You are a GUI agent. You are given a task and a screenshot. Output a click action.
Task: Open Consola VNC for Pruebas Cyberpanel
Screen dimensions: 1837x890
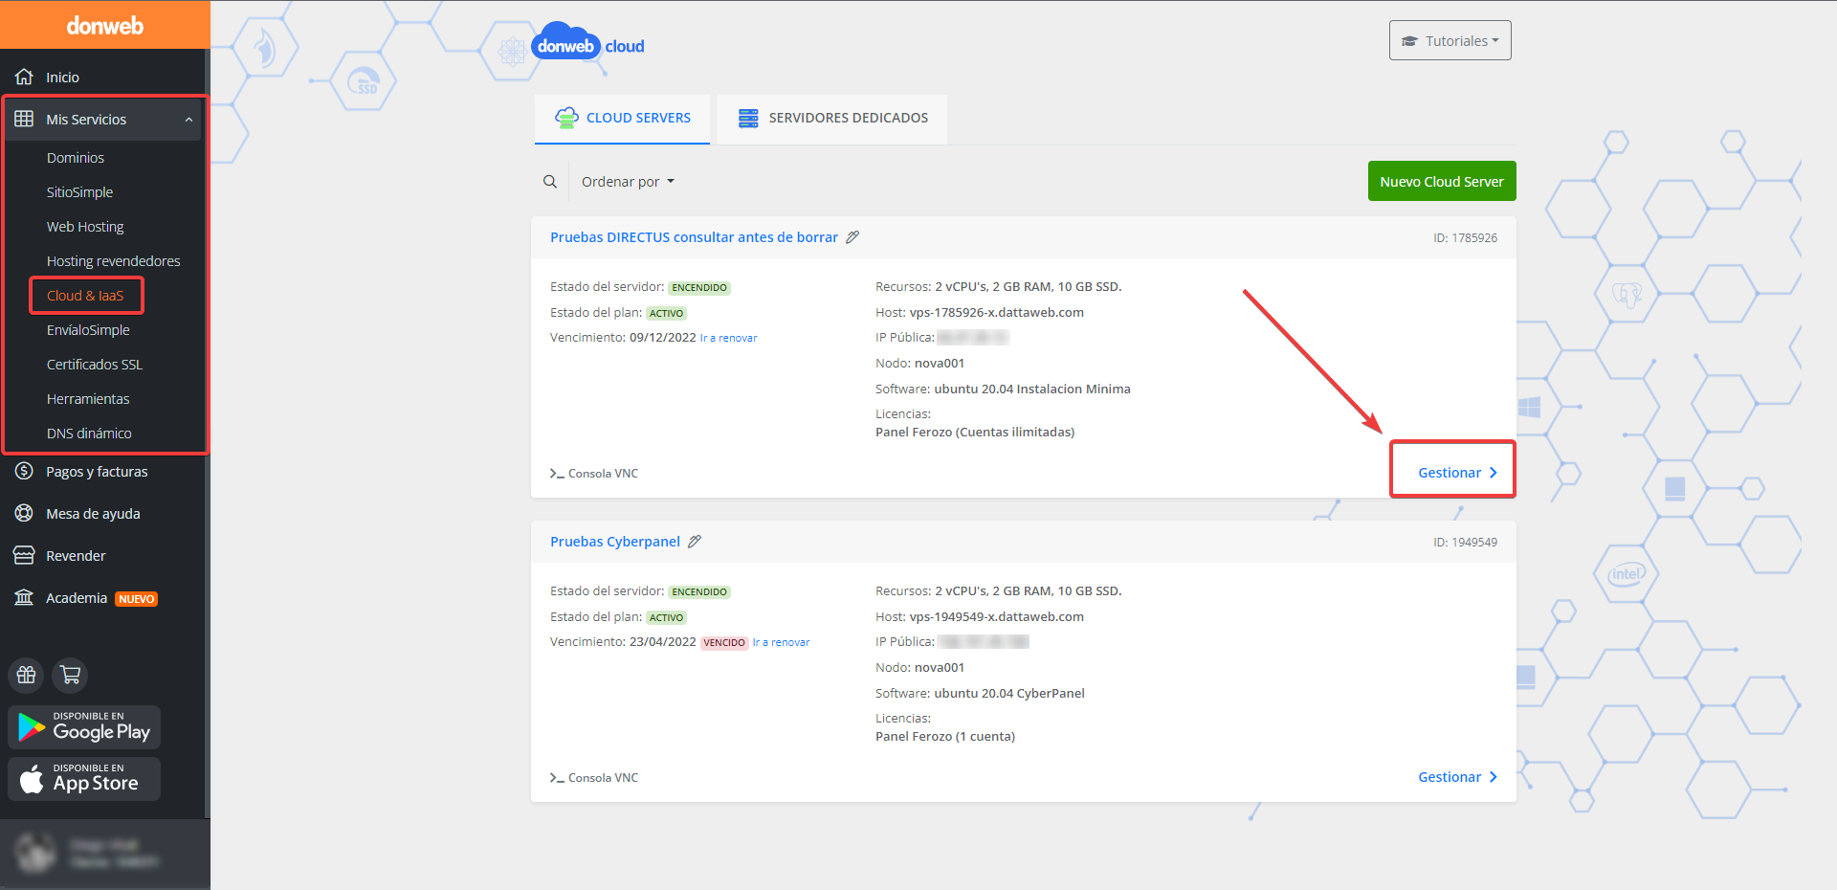(x=594, y=778)
